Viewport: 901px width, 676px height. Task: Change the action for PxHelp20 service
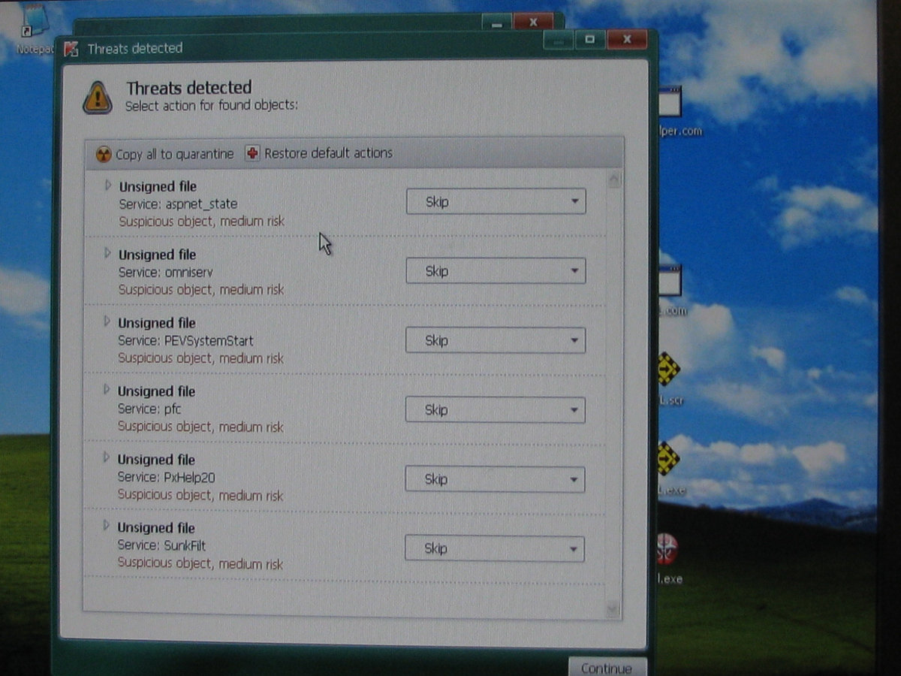[x=495, y=479]
